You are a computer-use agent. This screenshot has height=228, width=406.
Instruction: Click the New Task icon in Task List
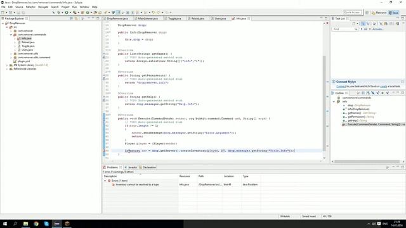tap(354, 24)
